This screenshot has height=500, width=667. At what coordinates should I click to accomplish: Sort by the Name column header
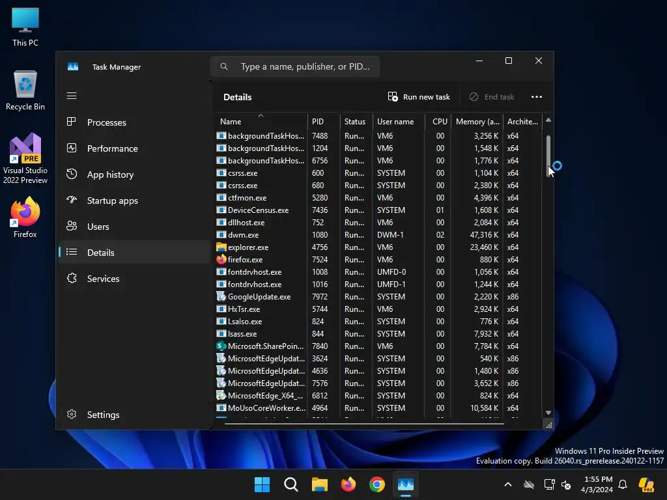tap(260, 121)
